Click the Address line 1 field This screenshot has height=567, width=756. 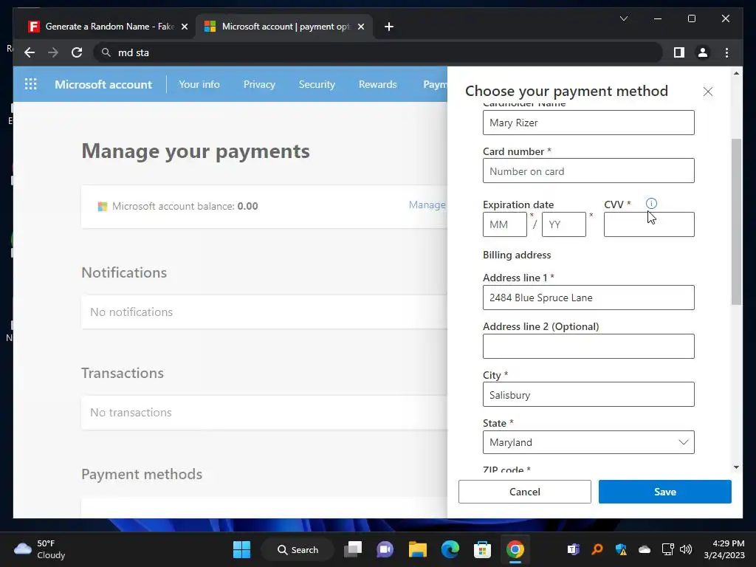click(588, 298)
